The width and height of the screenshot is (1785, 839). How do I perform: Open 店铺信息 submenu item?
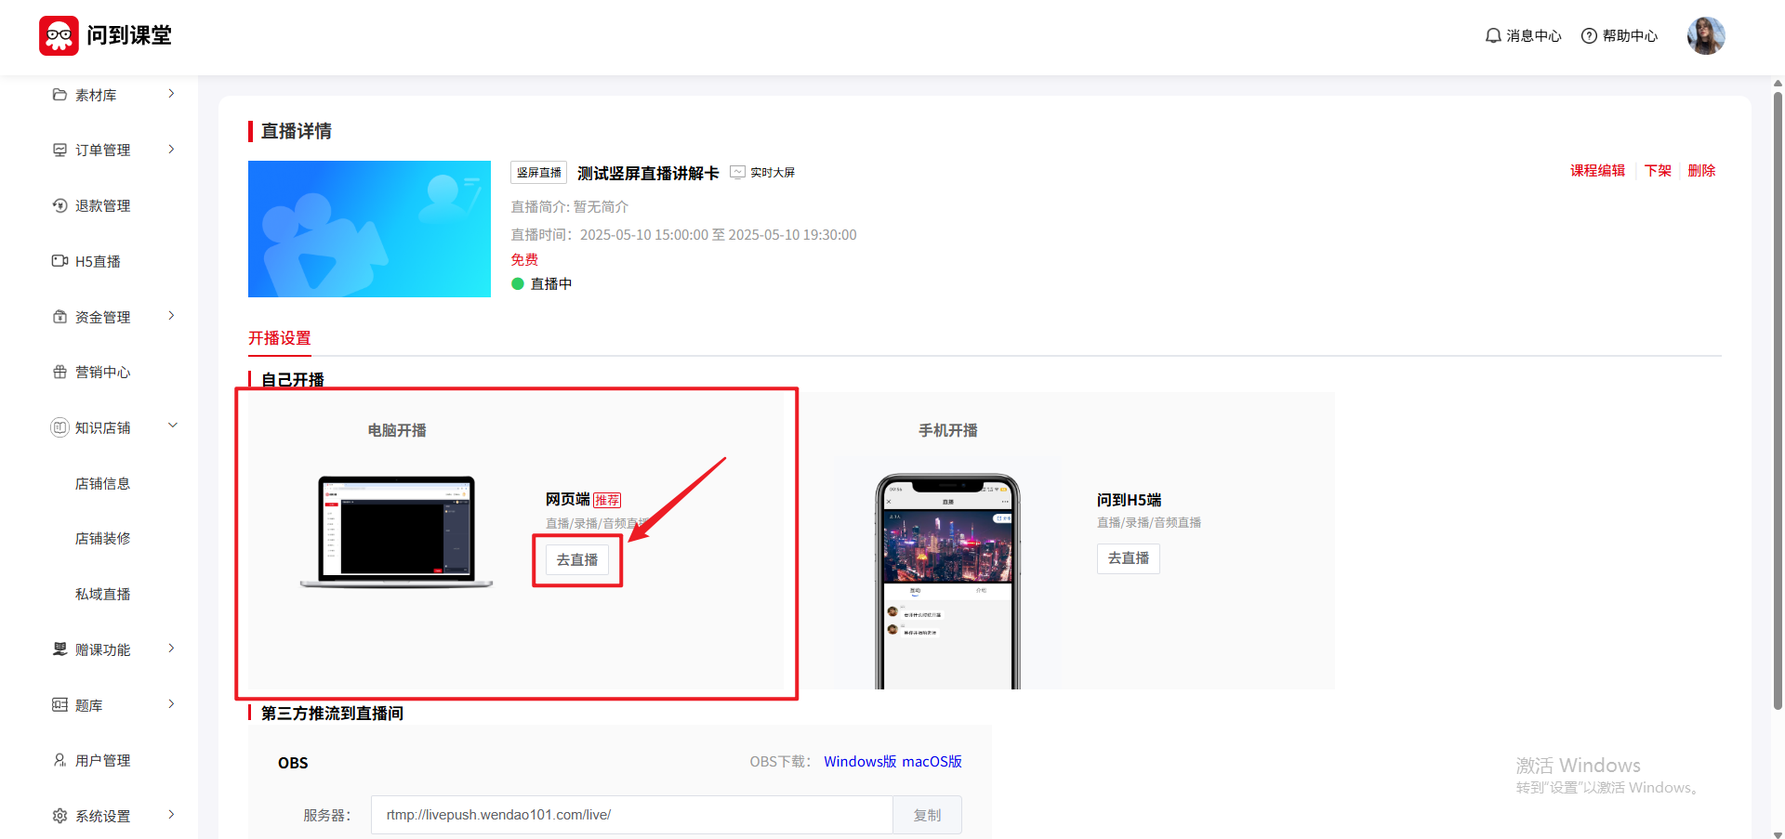coord(102,483)
